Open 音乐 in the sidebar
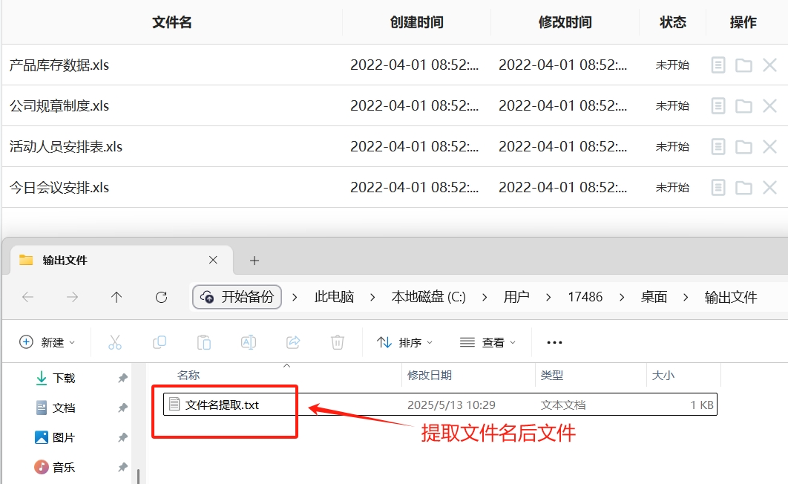The width and height of the screenshot is (788, 484). 56,467
